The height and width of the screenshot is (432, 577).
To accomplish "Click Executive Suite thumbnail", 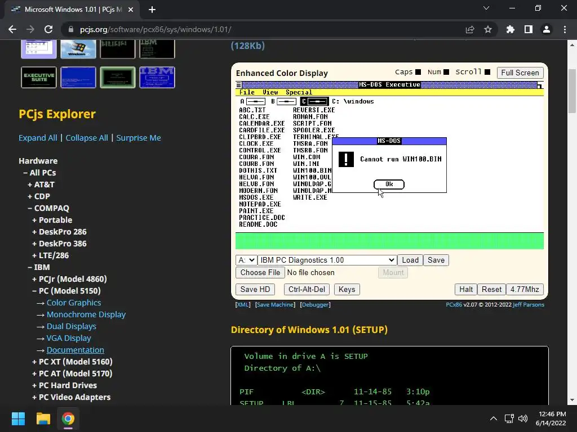I will [39, 77].
